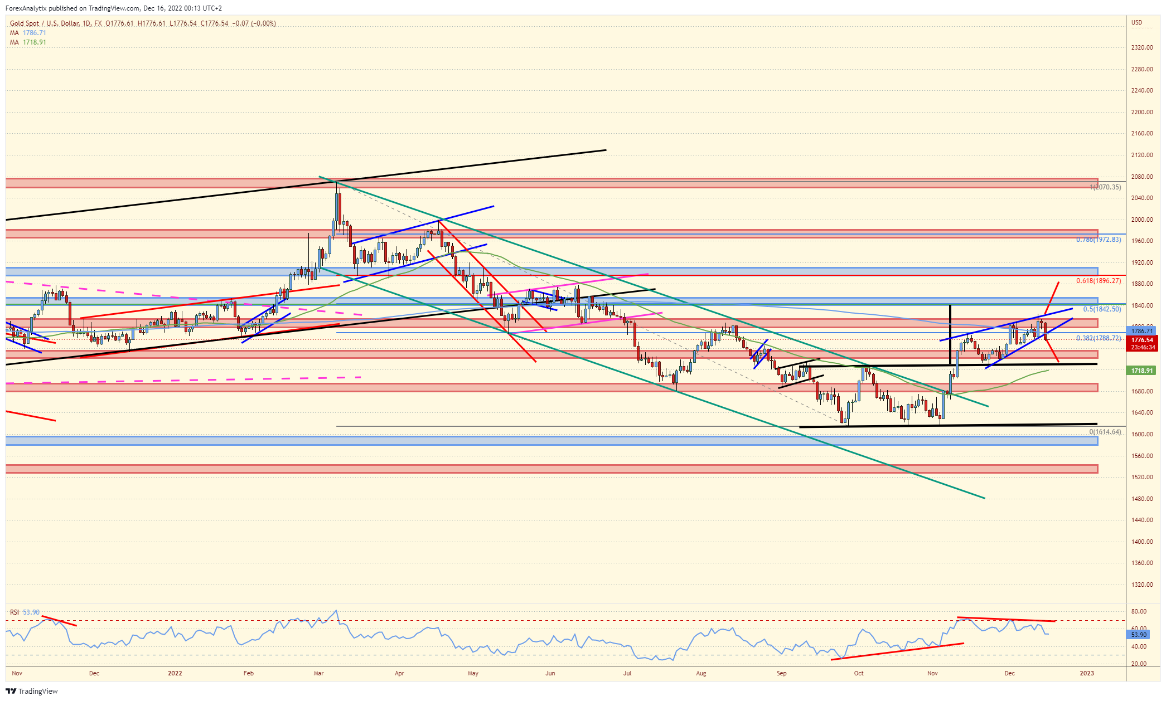
Task: Click the Mar label on time axis
Action: [318, 673]
